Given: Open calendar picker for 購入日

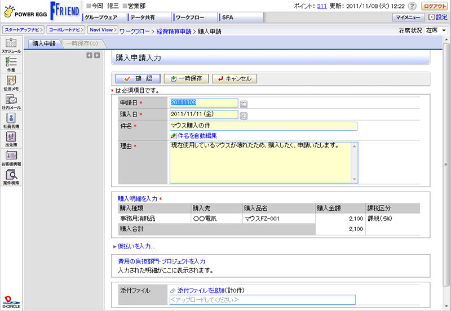Looking at the screenshot, I should [244, 116].
